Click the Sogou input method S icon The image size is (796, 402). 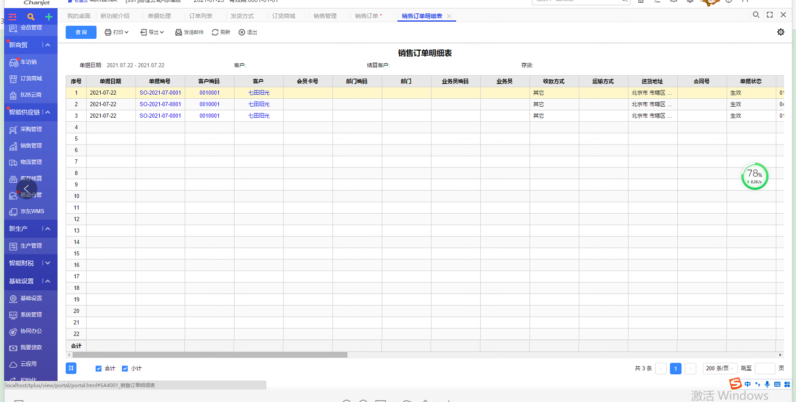736,384
